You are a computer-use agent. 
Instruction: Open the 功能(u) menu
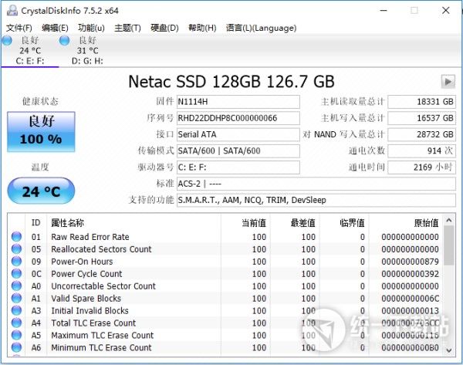click(91, 28)
